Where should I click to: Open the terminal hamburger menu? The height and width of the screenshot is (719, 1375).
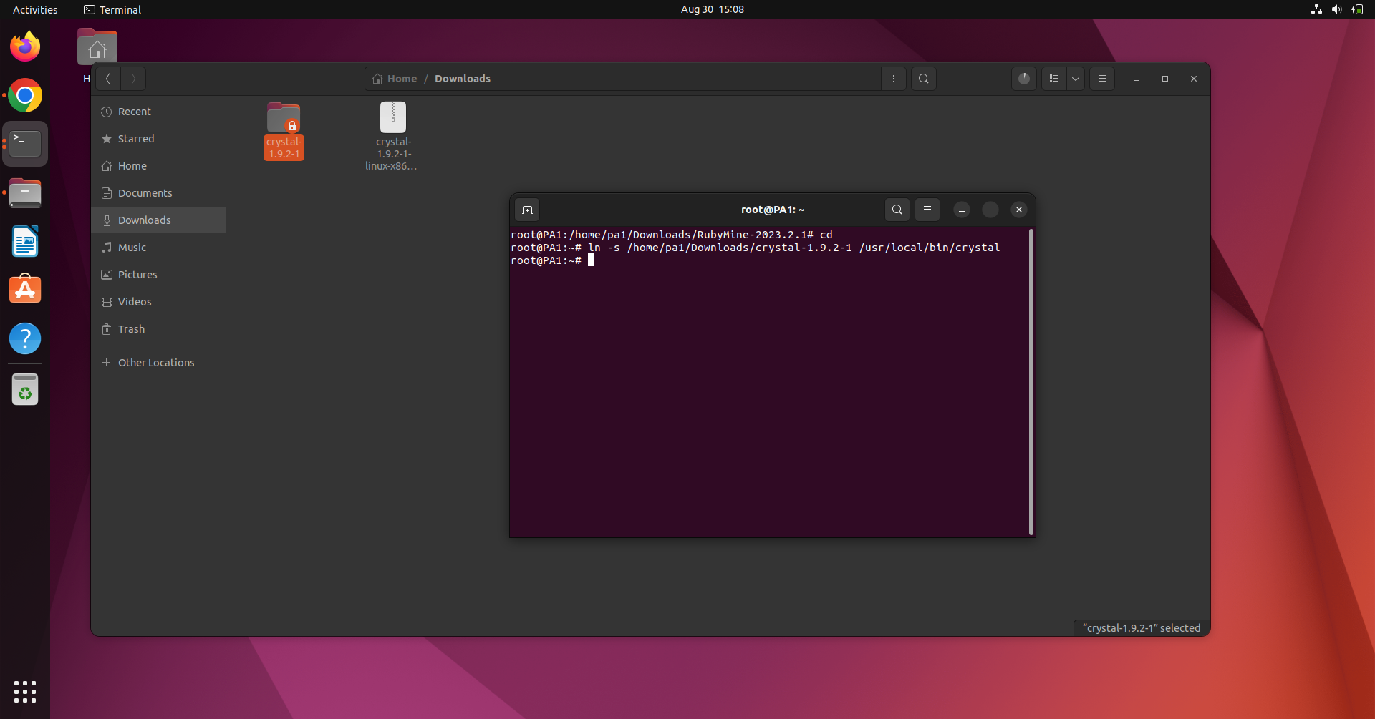pos(927,210)
